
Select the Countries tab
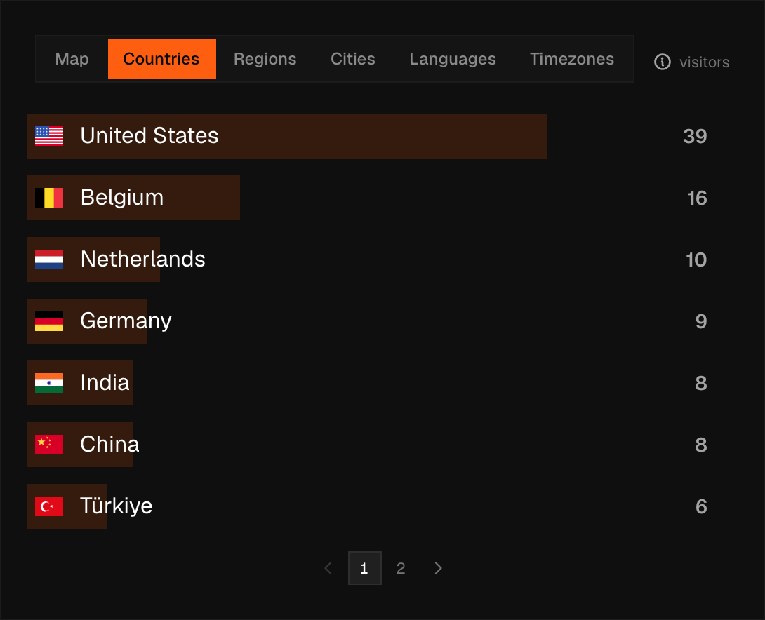click(161, 59)
